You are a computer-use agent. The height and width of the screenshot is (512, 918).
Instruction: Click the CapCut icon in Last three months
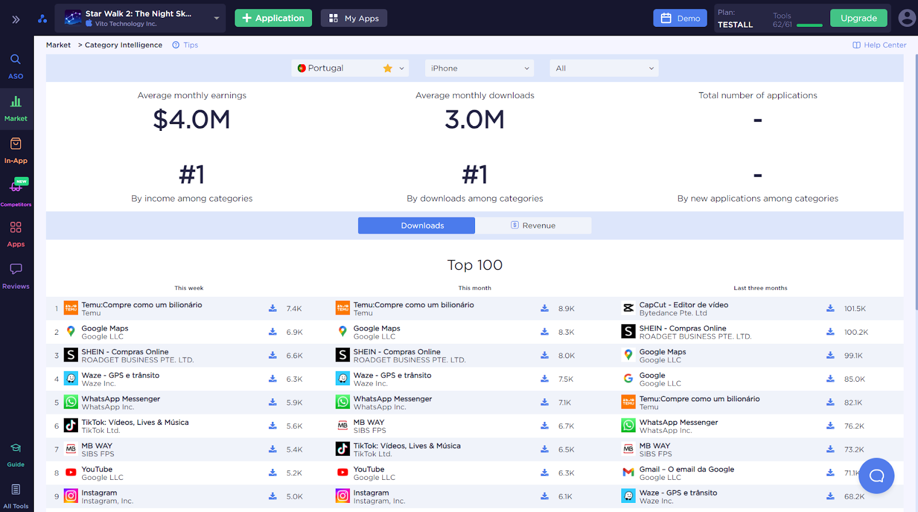(628, 308)
